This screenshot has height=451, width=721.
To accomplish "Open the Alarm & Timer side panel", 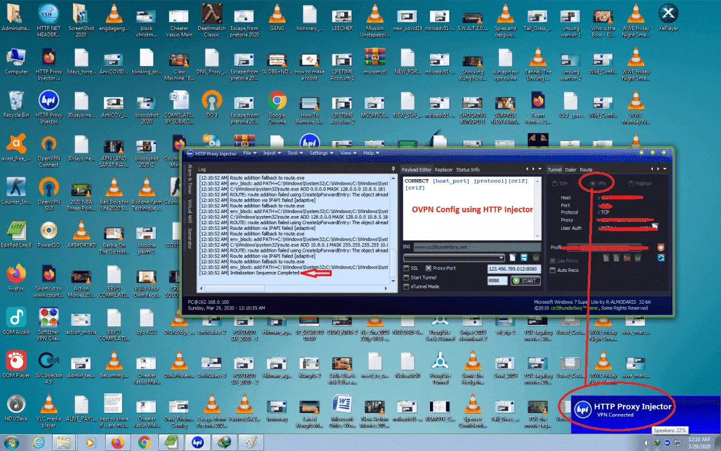I will pyautogui.click(x=190, y=179).
